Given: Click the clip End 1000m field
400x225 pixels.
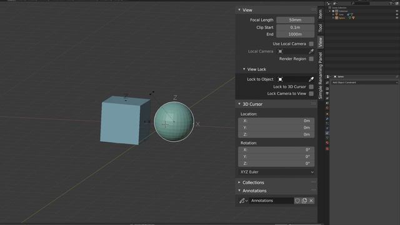Looking at the screenshot, I should pos(295,34).
